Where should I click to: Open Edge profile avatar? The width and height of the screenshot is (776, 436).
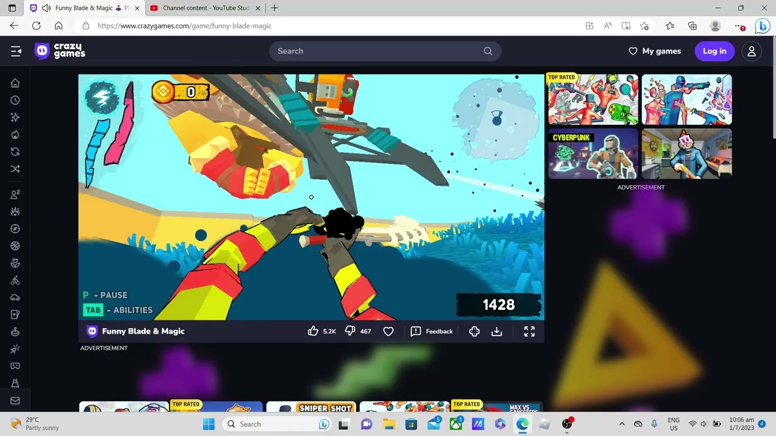(x=715, y=26)
